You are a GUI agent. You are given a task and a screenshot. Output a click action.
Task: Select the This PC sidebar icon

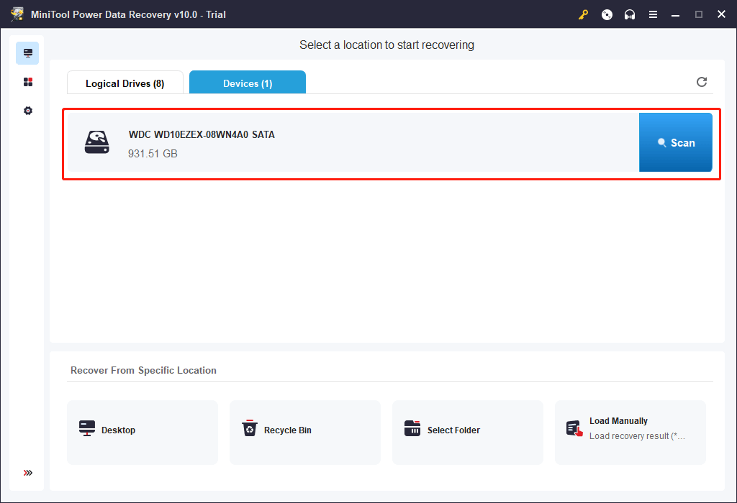(x=27, y=53)
